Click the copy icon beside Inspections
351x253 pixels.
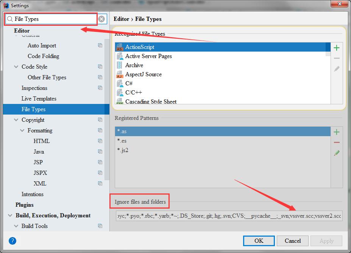(x=100, y=88)
